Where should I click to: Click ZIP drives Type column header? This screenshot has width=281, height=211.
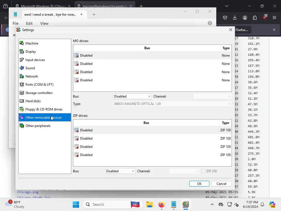(226, 123)
